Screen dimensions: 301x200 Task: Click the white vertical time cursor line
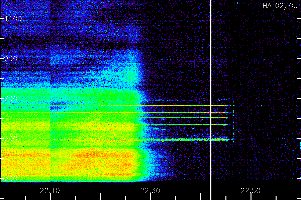[x=210, y=100]
